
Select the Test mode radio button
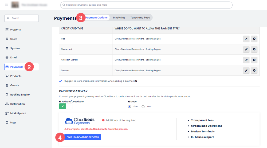143,106
